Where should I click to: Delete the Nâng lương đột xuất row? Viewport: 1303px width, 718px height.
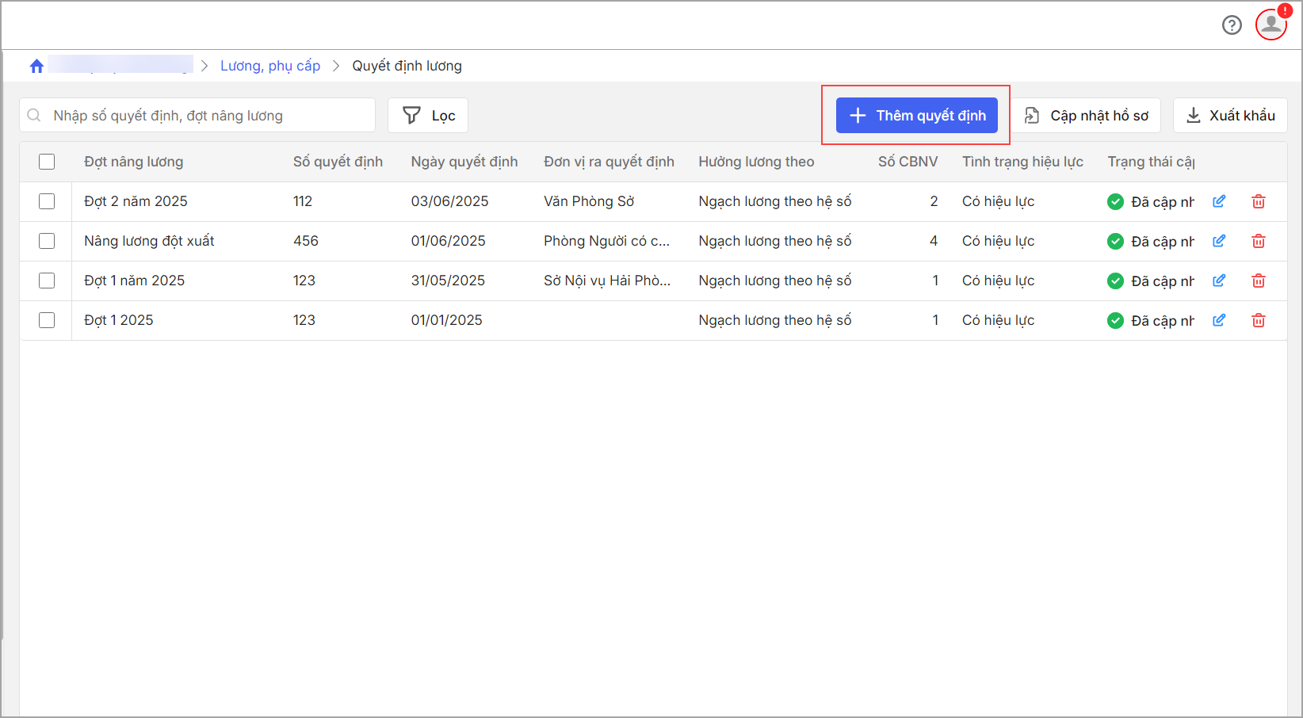[1258, 241]
